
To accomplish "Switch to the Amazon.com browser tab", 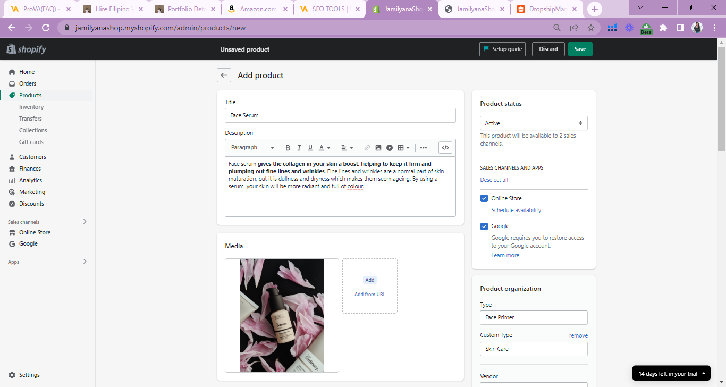I will 257,9.
